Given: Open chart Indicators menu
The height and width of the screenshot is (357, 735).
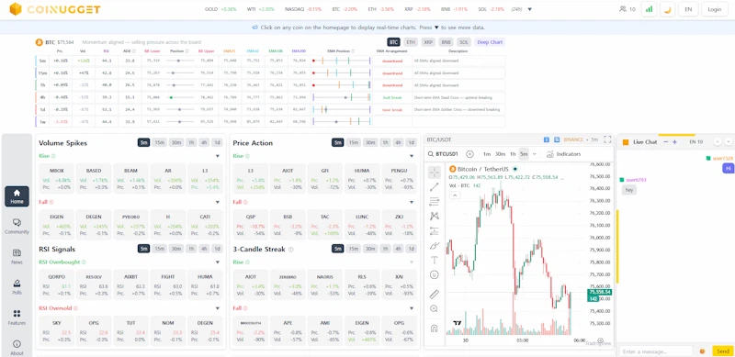Looking at the screenshot, I should [564, 154].
